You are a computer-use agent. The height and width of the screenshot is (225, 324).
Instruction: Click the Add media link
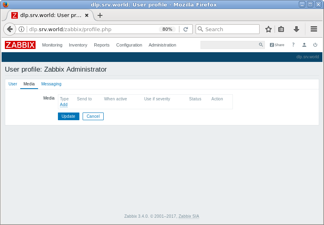[64, 105]
